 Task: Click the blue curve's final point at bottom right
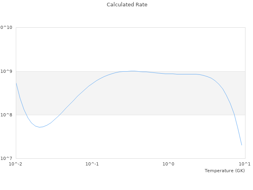pos(242,145)
